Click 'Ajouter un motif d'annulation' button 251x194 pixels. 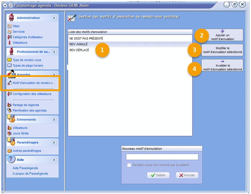click(222, 35)
